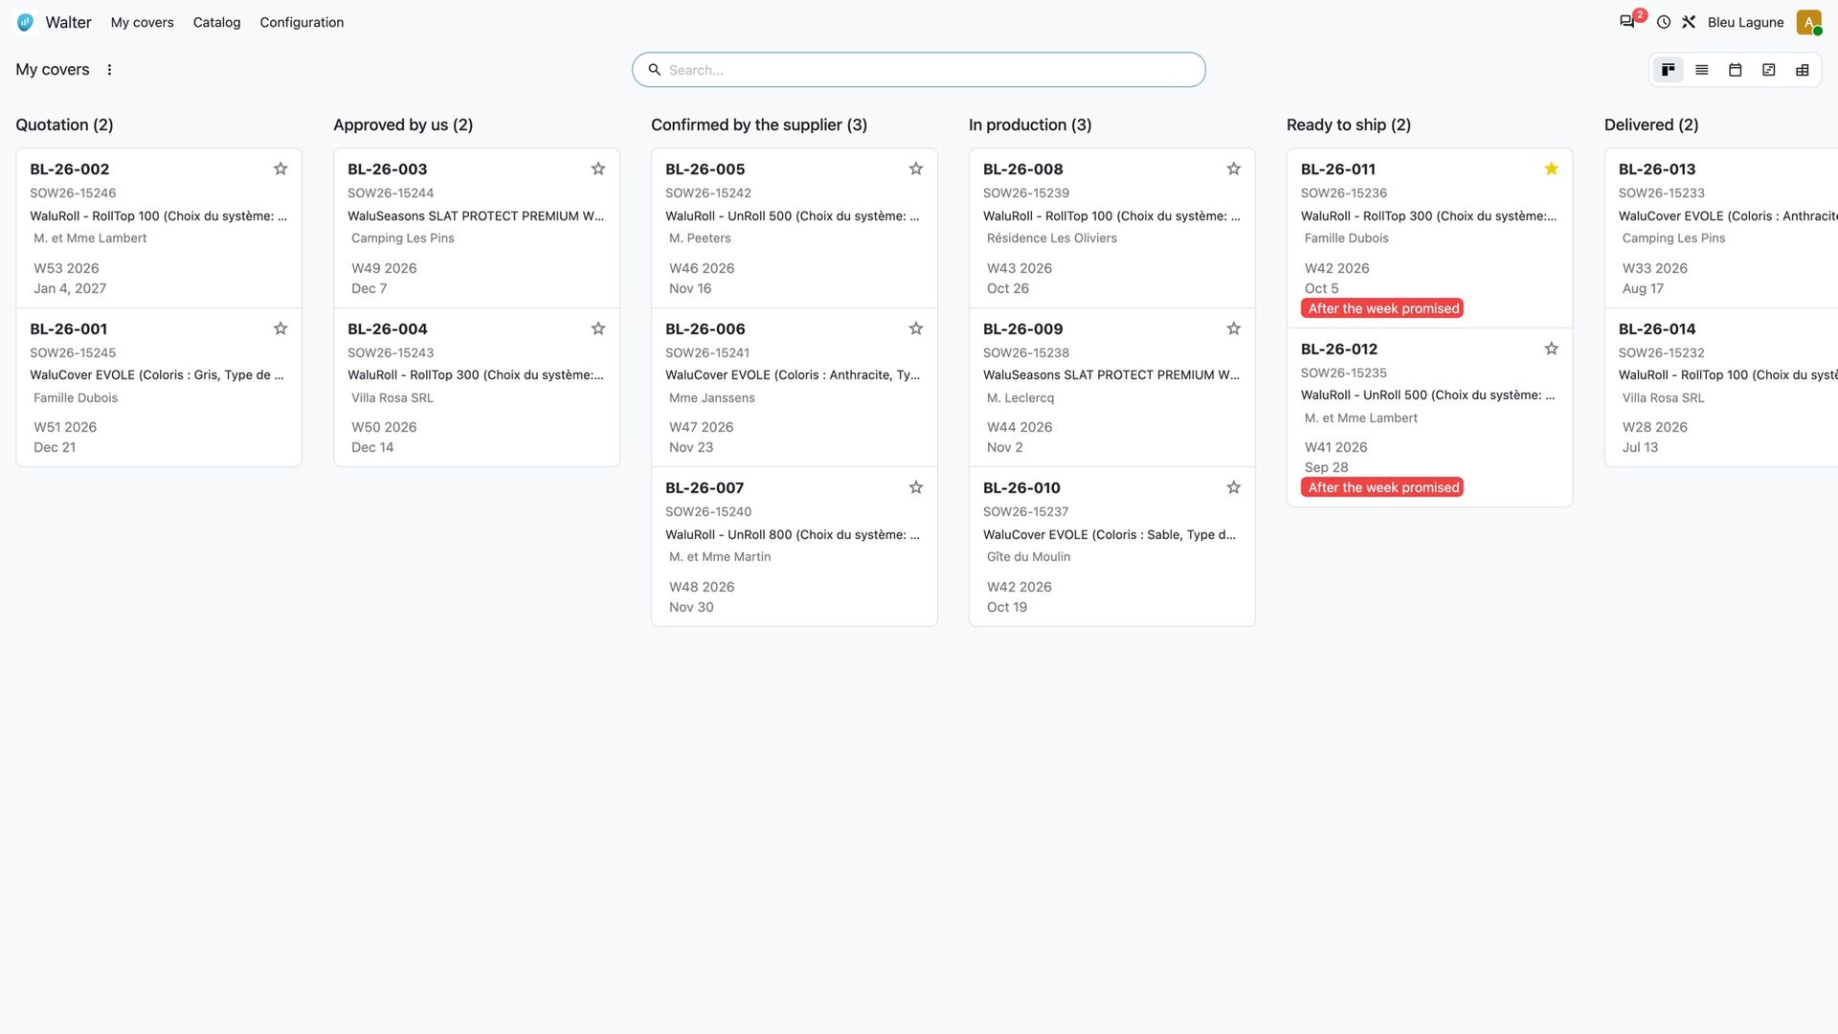Focus the Search field
The image size is (1838, 1034).
tap(919, 70)
